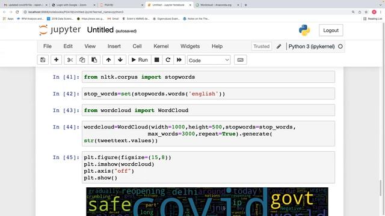Open Chrome three-dot menu

point(381,12)
